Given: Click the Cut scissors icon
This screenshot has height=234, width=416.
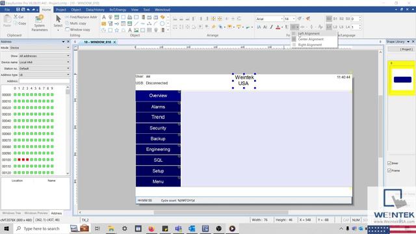Looking at the screenshot, I should click(16, 17).
